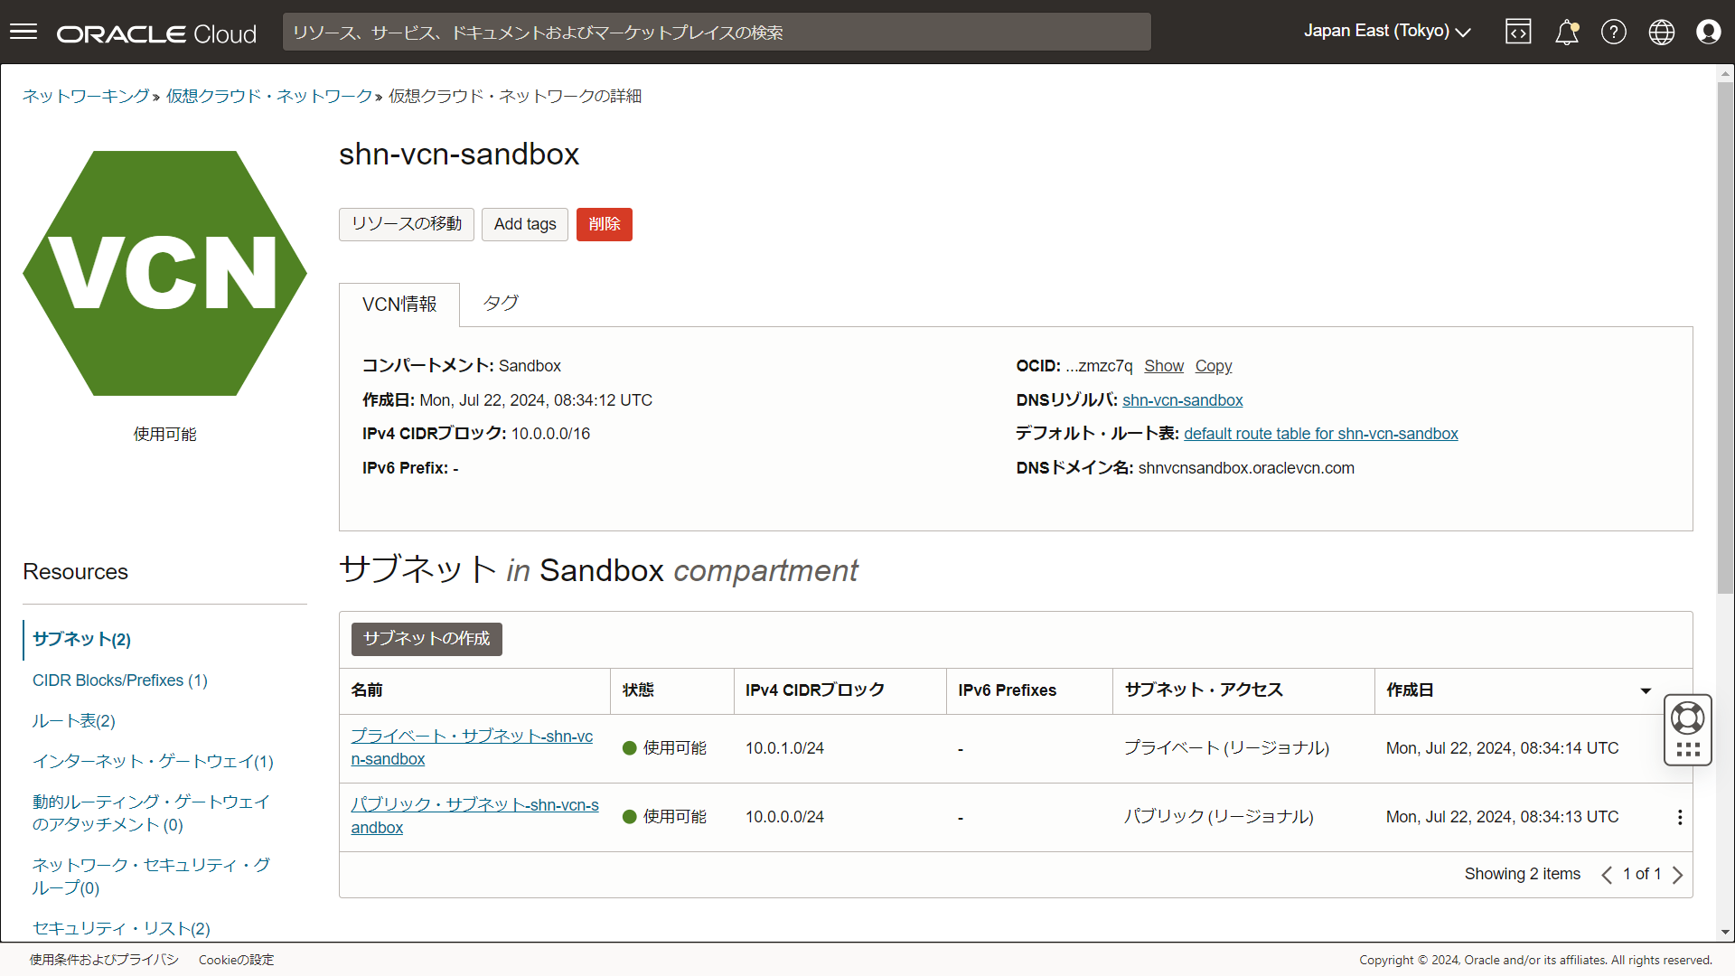Select ルート表(2) in Resources
Screen dimensions: 1735x976
(x=74, y=721)
